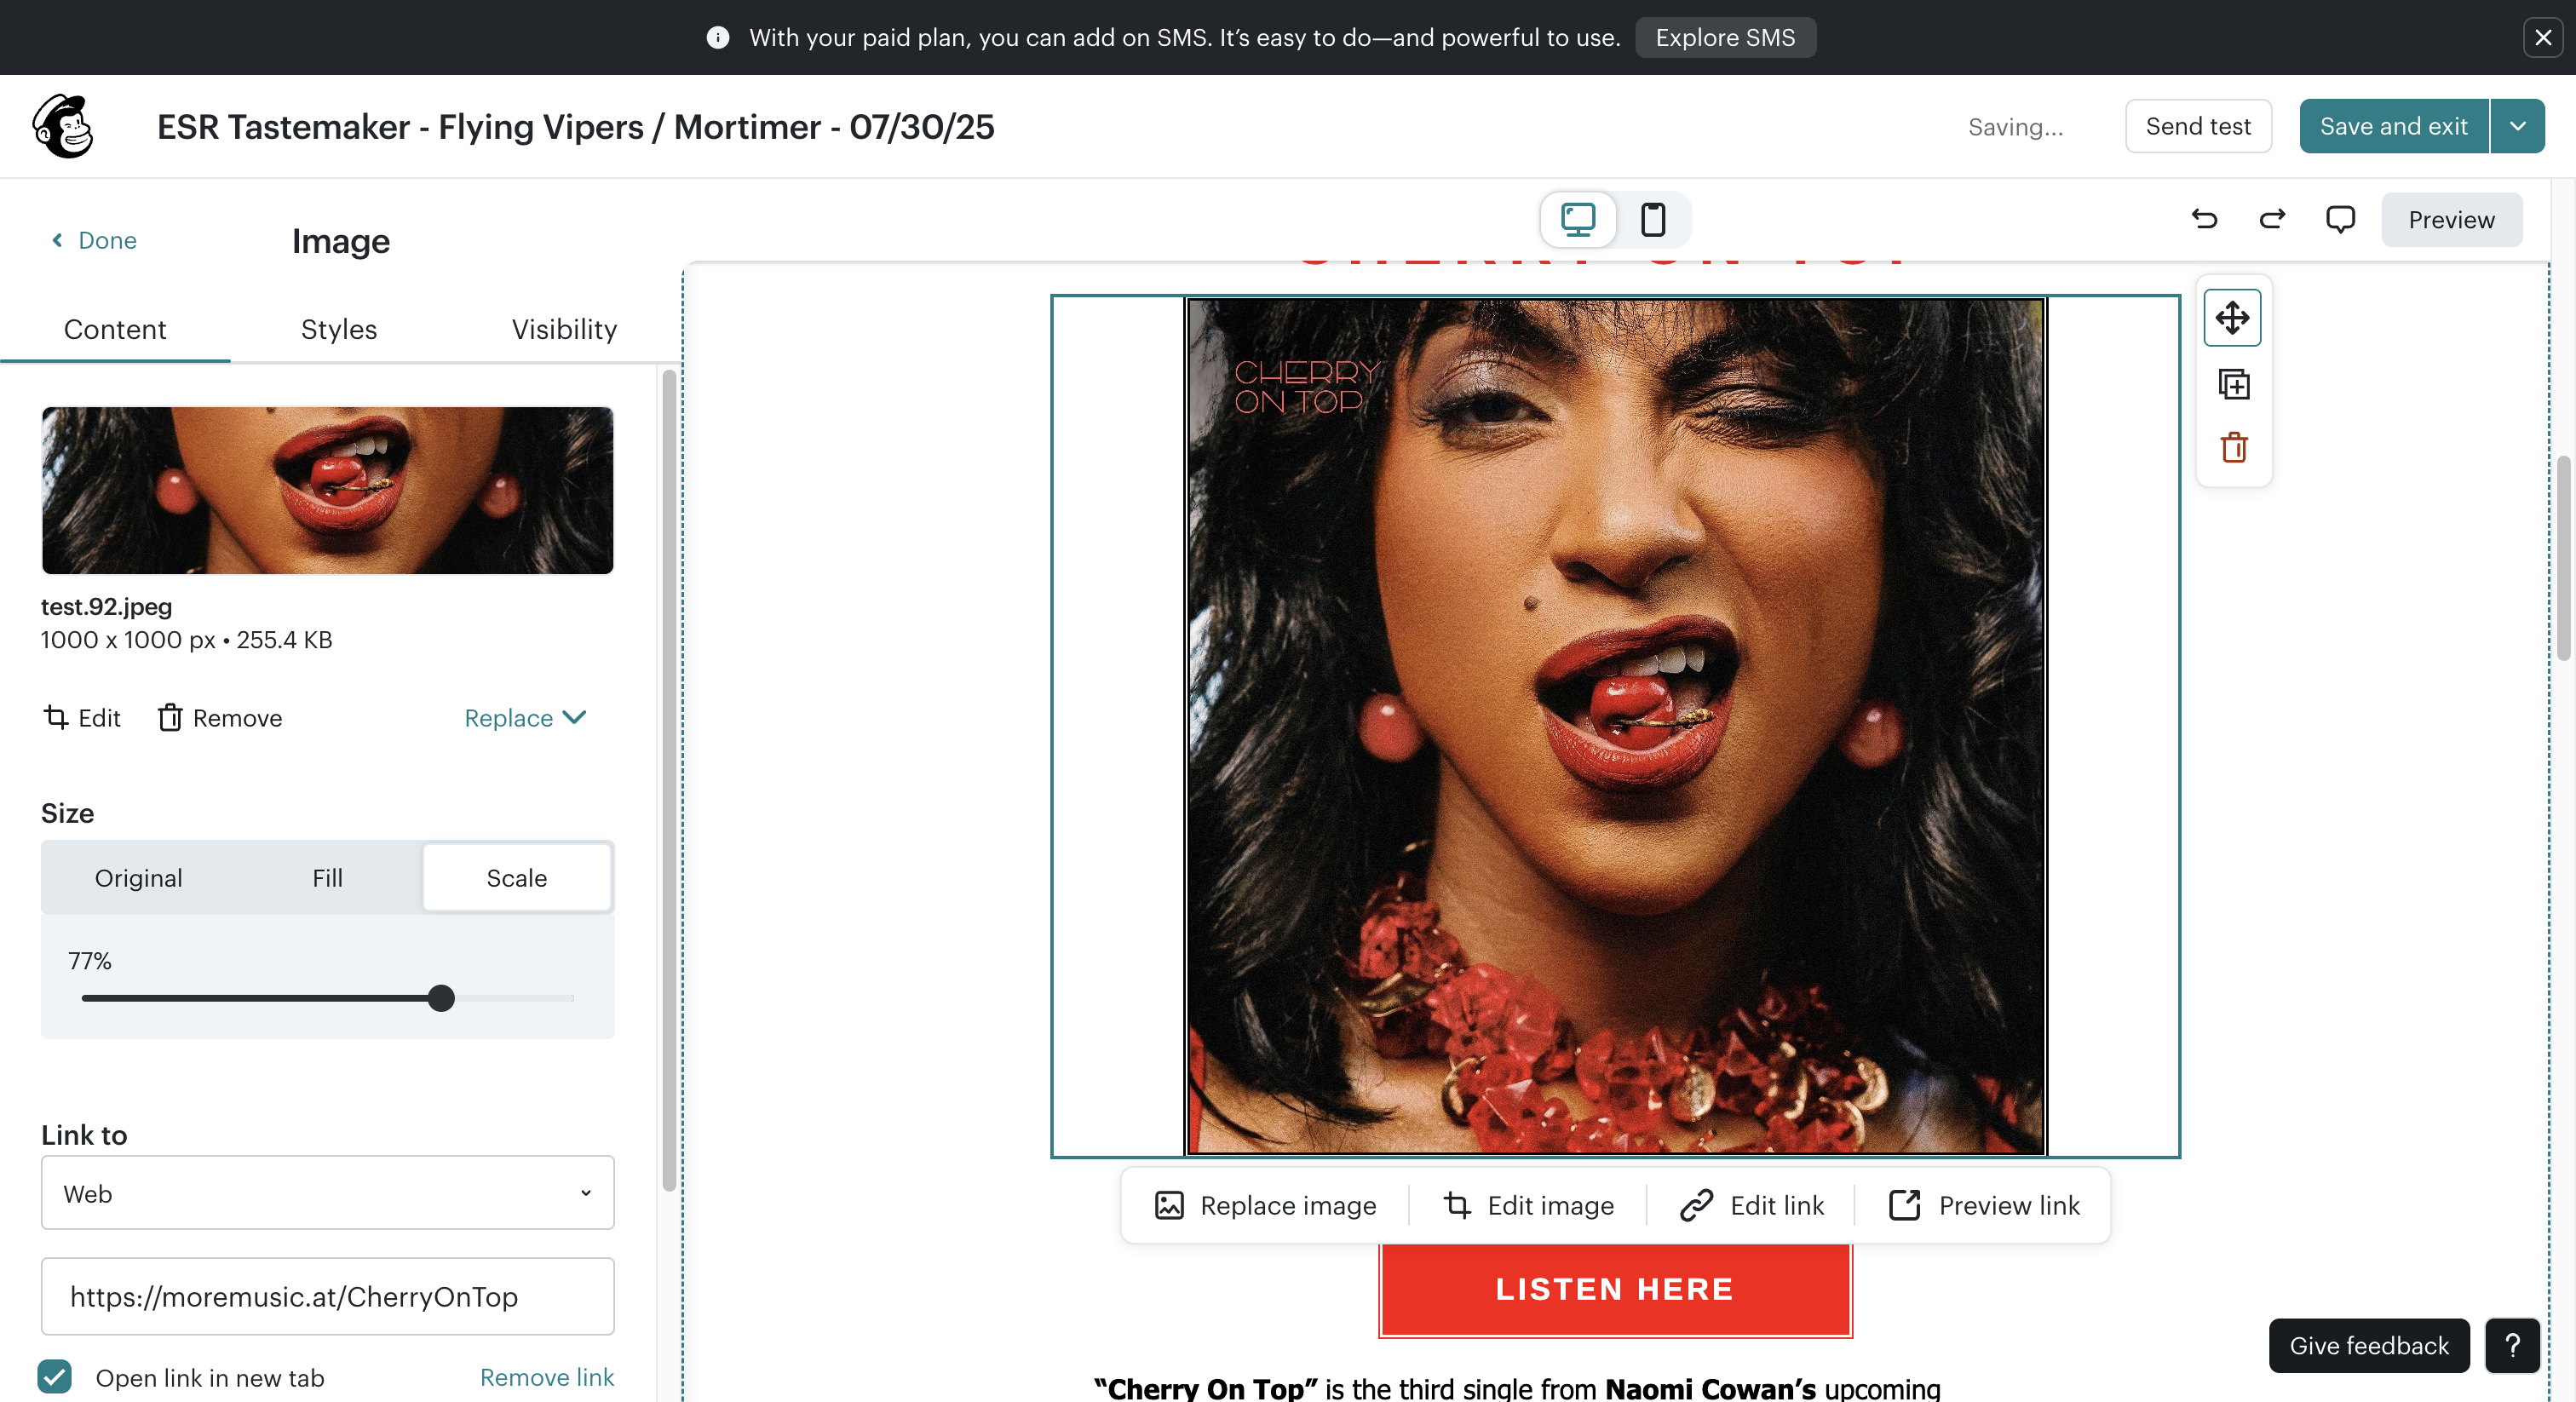Click the redo arrow icon
The width and height of the screenshot is (2576, 1402).
click(x=2272, y=219)
